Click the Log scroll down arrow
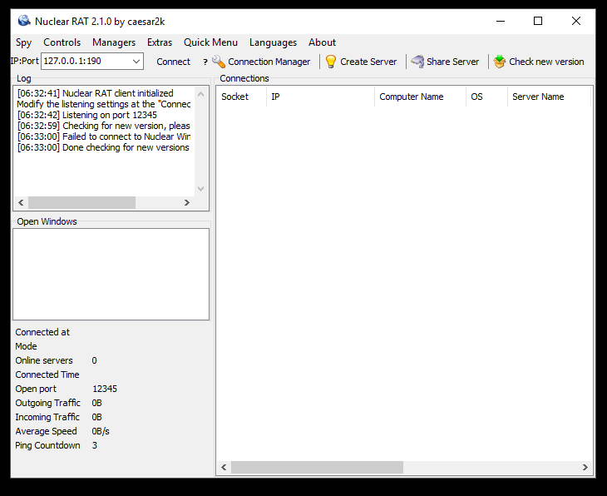This screenshot has height=496, width=607. click(x=200, y=189)
